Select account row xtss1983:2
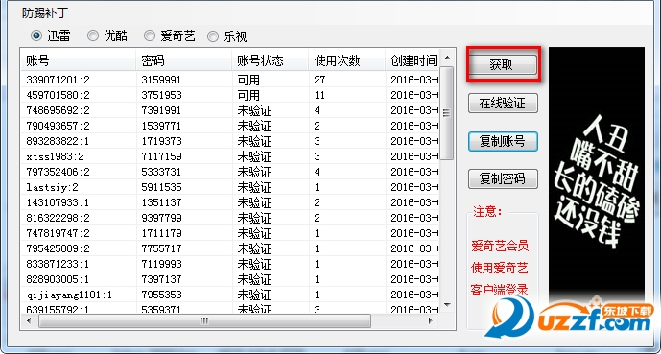 [230, 156]
